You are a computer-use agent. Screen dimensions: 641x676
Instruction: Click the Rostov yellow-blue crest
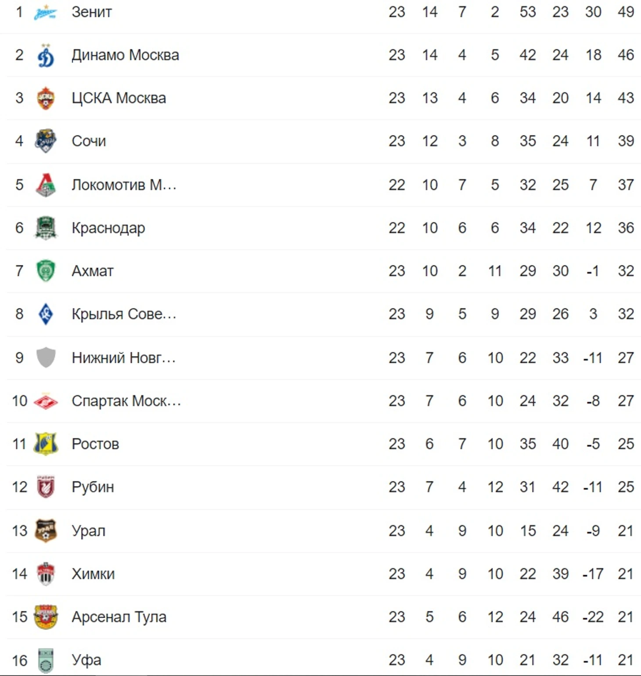pyautogui.click(x=46, y=444)
